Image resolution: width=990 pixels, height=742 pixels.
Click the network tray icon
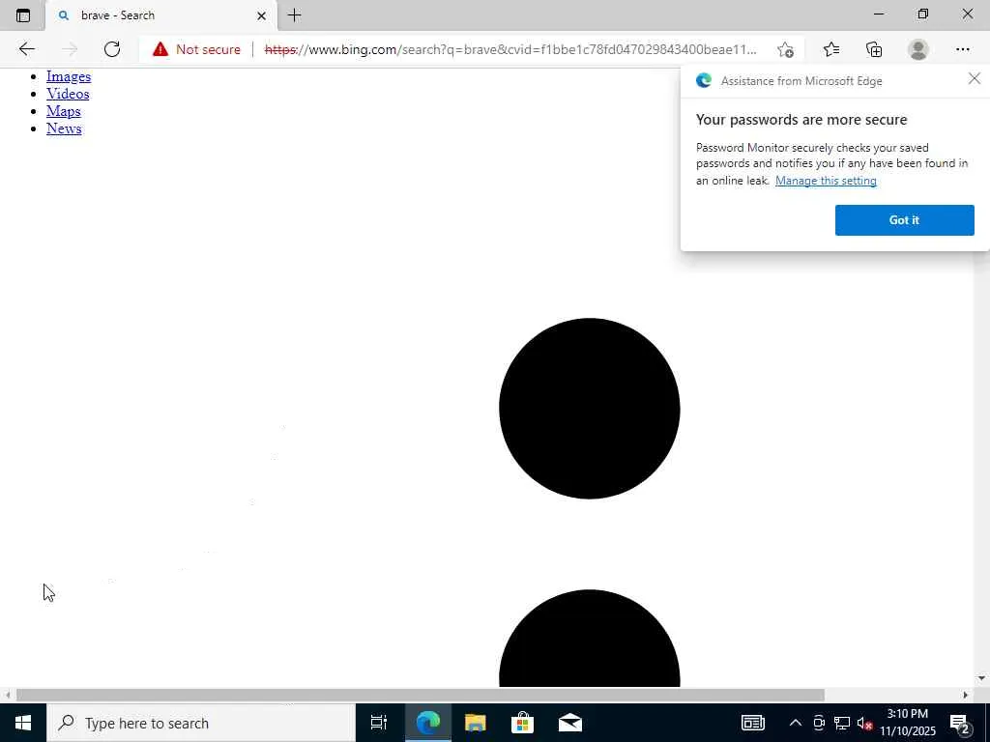point(842,723)
